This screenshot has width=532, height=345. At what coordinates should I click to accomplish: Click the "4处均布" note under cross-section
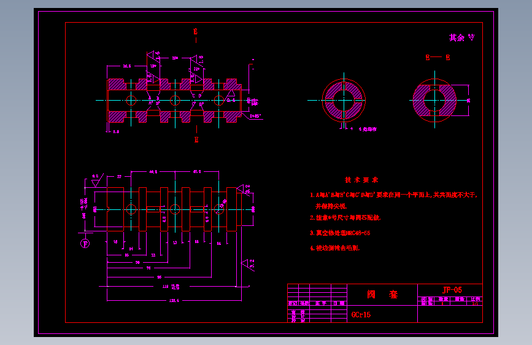tap(368, 129)
